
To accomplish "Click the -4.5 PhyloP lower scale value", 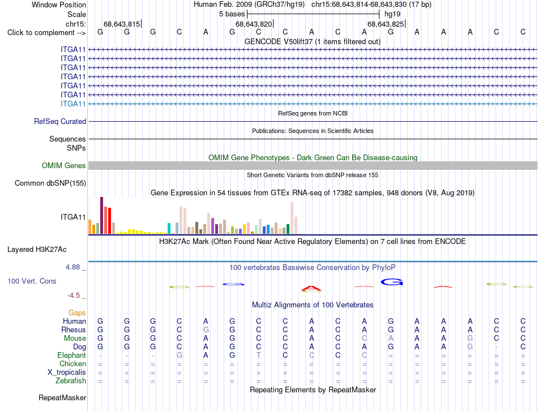I will pos(74,296).
